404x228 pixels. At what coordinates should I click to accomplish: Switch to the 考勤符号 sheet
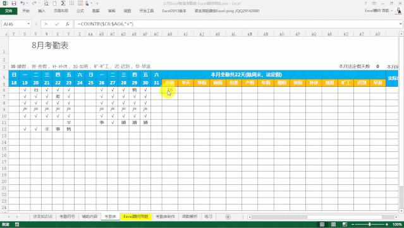(x=67, y=217)
